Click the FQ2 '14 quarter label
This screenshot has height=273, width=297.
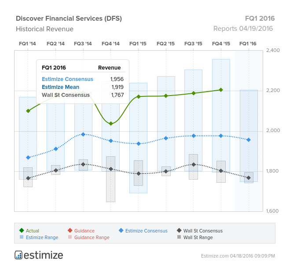pos(55,44)
